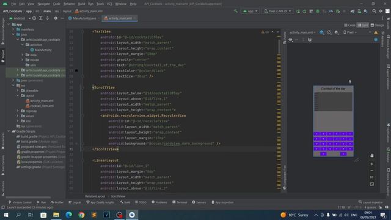The image size is (391, 220).
Task: Open the VCS menu
Action: click(109, 4)
